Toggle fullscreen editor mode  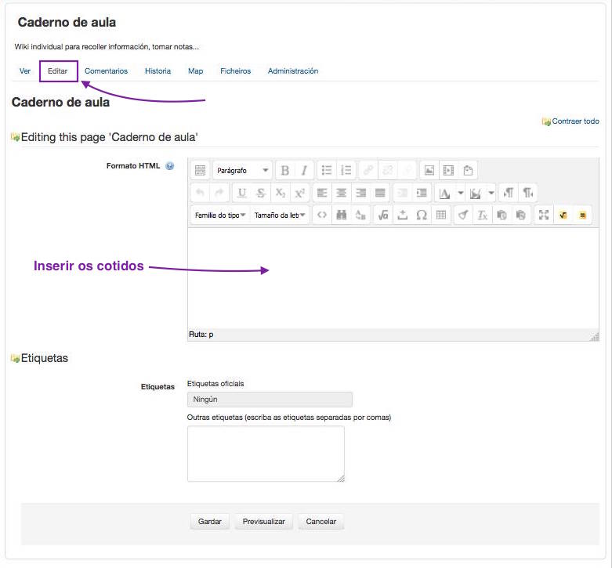coord(544,215)
